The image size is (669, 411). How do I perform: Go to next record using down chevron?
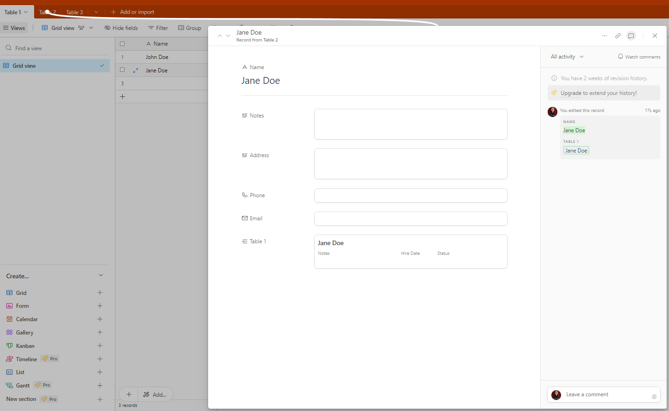[x=228, y=36]
